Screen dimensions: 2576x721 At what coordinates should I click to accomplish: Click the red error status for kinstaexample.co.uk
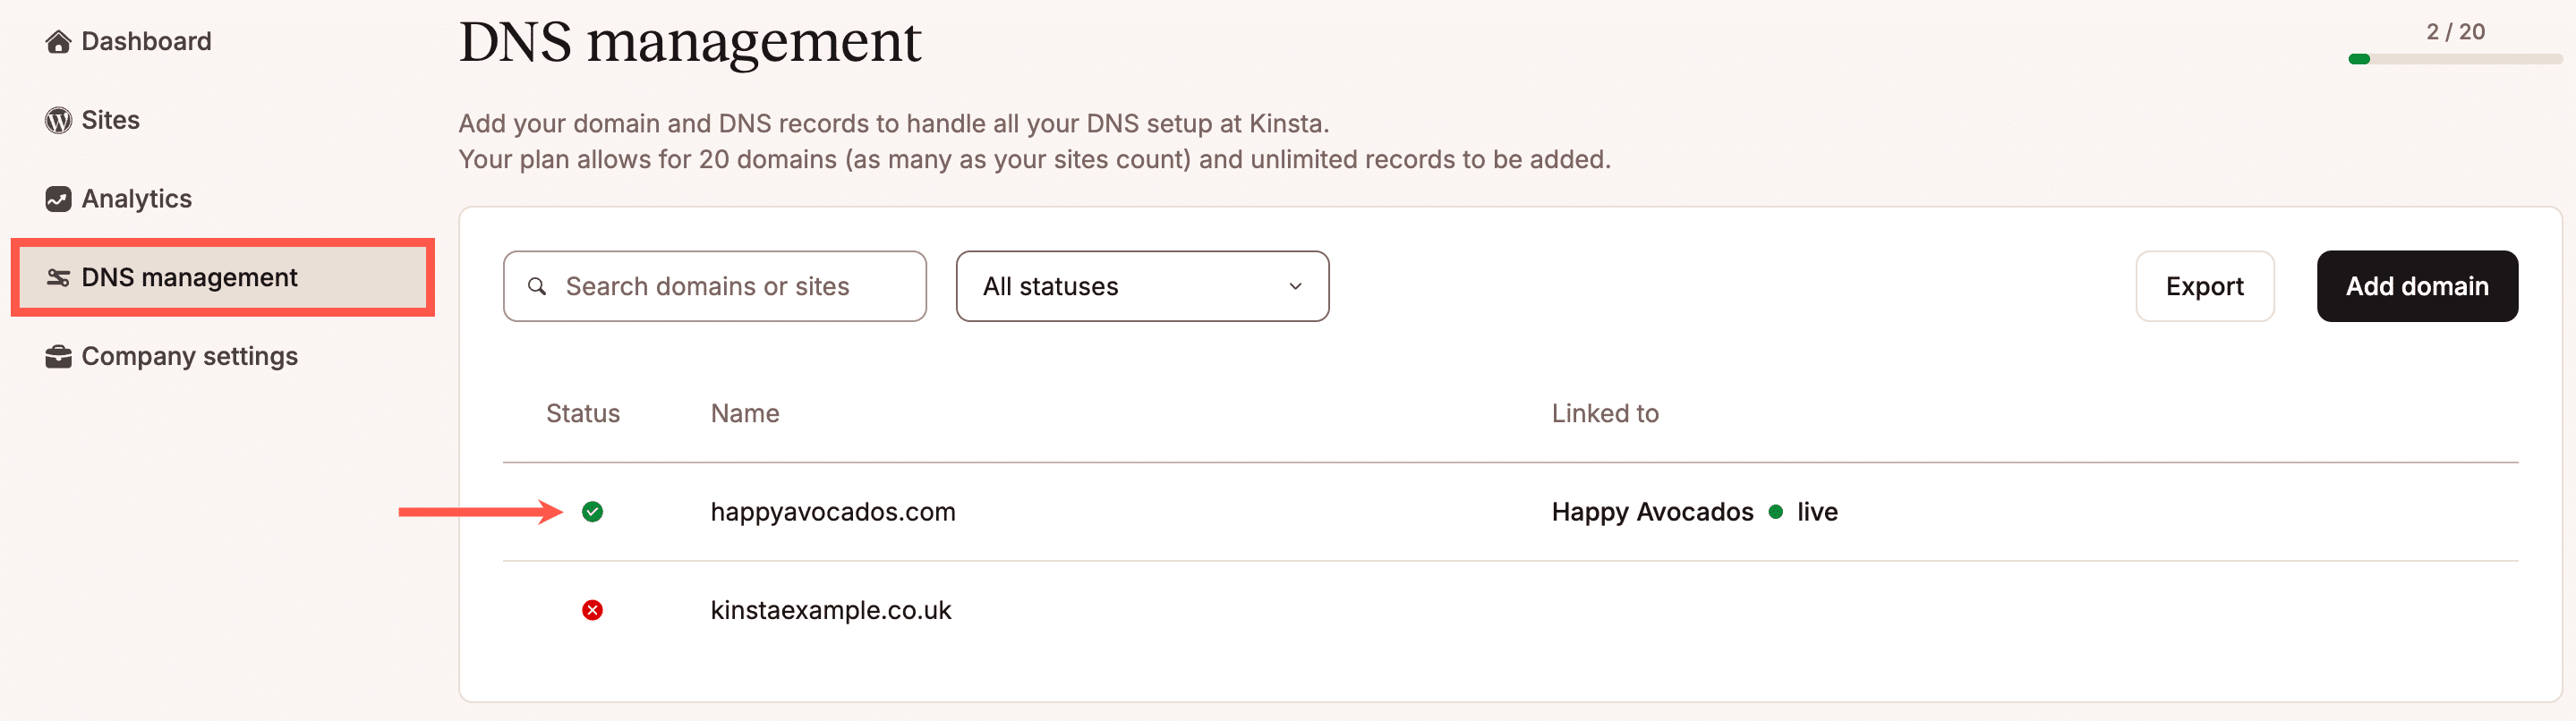point(592,610)
